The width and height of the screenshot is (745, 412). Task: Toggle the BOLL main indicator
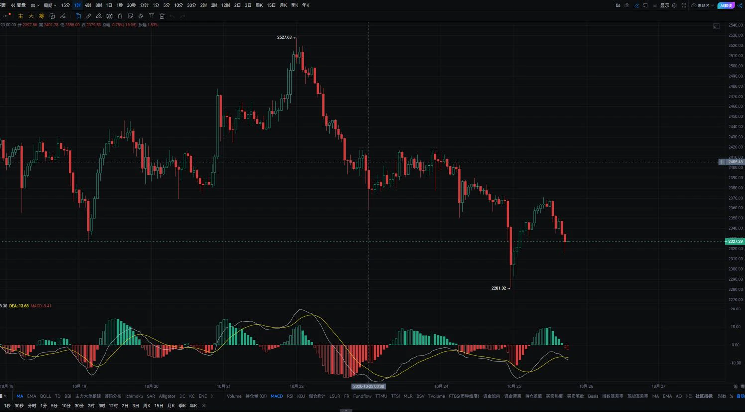45,396
